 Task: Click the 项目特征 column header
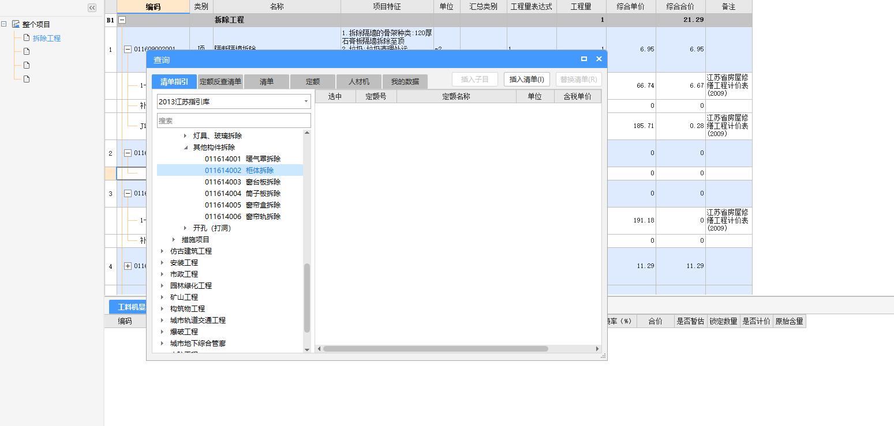point(387,7)
